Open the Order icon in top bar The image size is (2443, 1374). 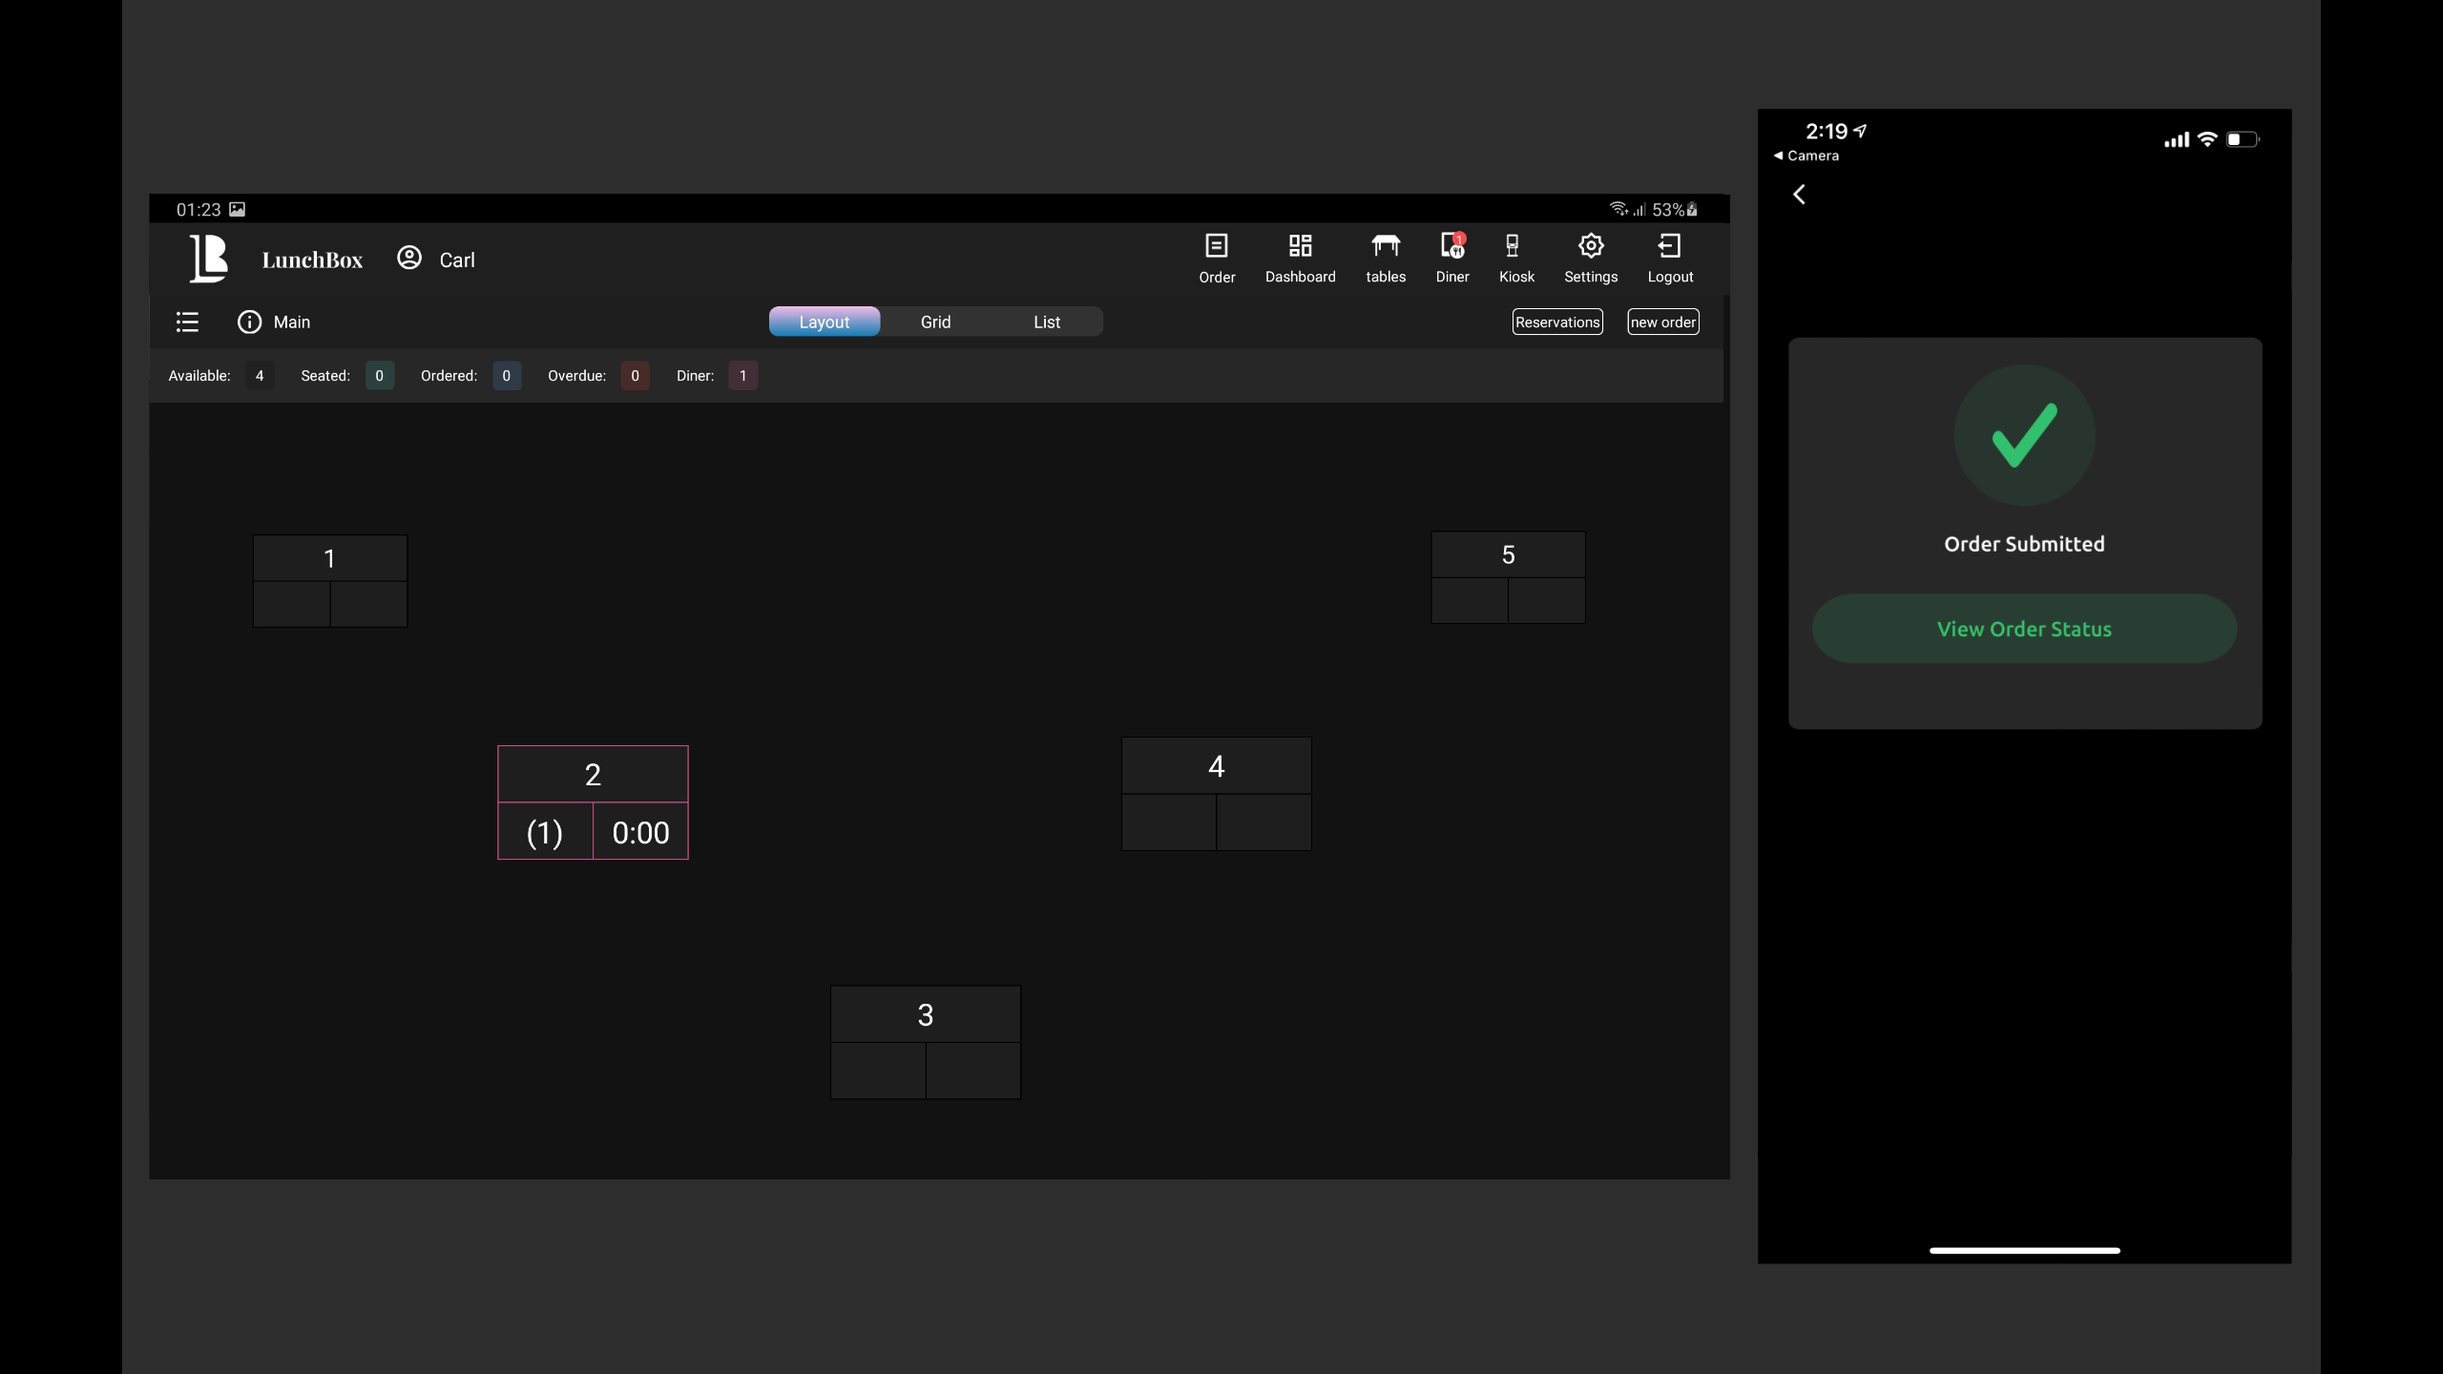click(x=1217, y=258)
